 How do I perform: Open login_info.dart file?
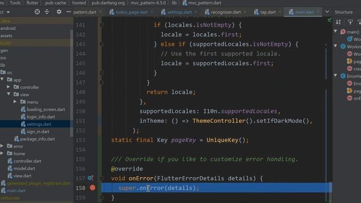41,117
